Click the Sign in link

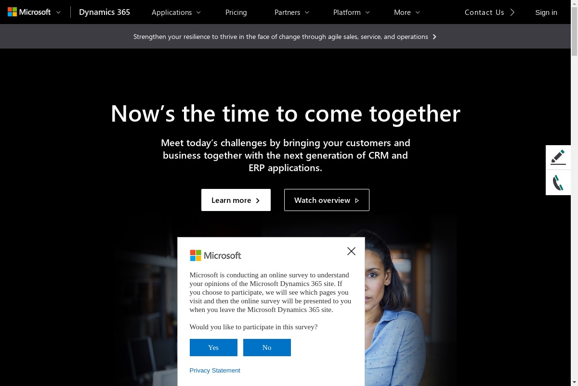click(x=546, y=12)
